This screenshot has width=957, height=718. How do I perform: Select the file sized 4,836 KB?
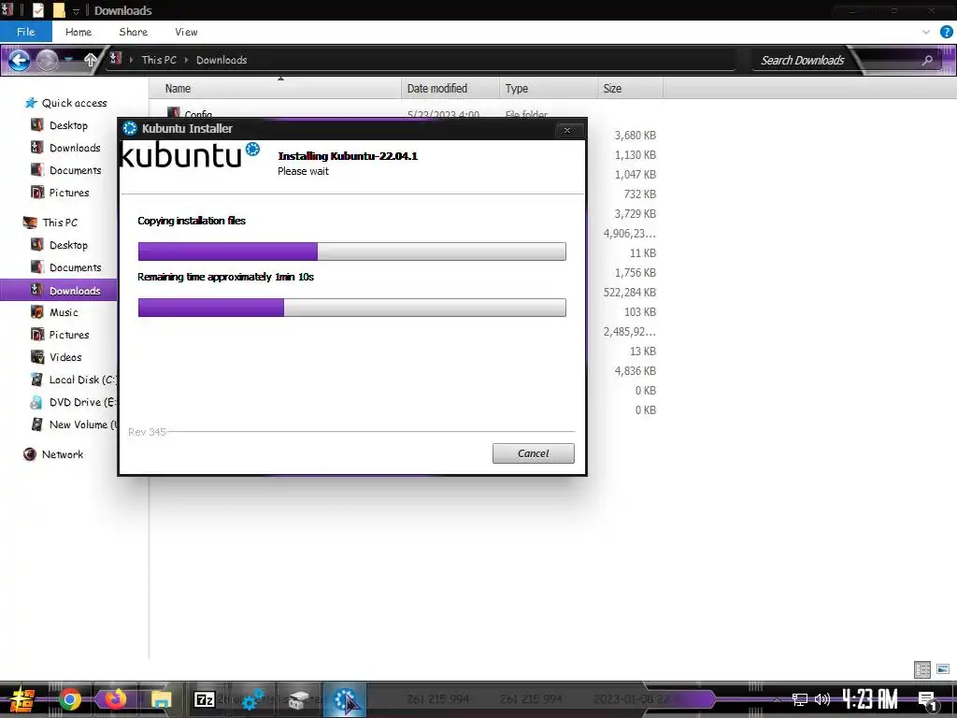pyautogui.click(x=635, y=370)
